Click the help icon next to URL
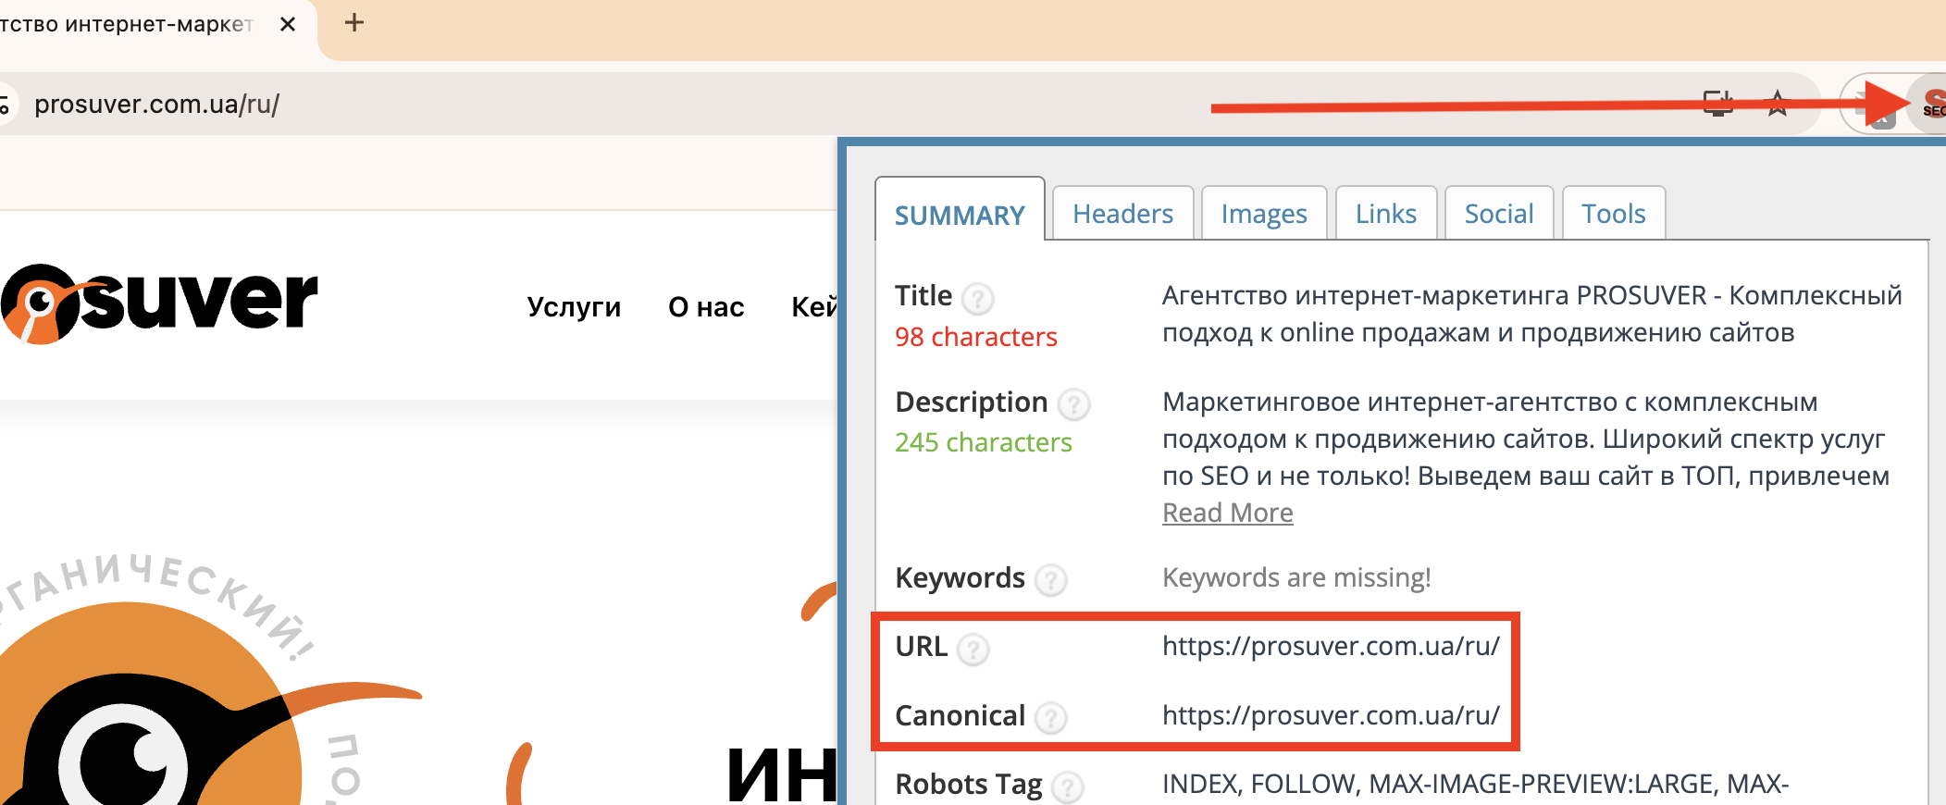Viewport: 1946px width, 805px height. click(973, 649)
